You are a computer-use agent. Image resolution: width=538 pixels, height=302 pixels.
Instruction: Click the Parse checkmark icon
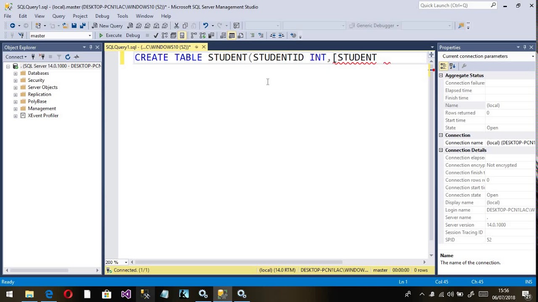point(156,36)
